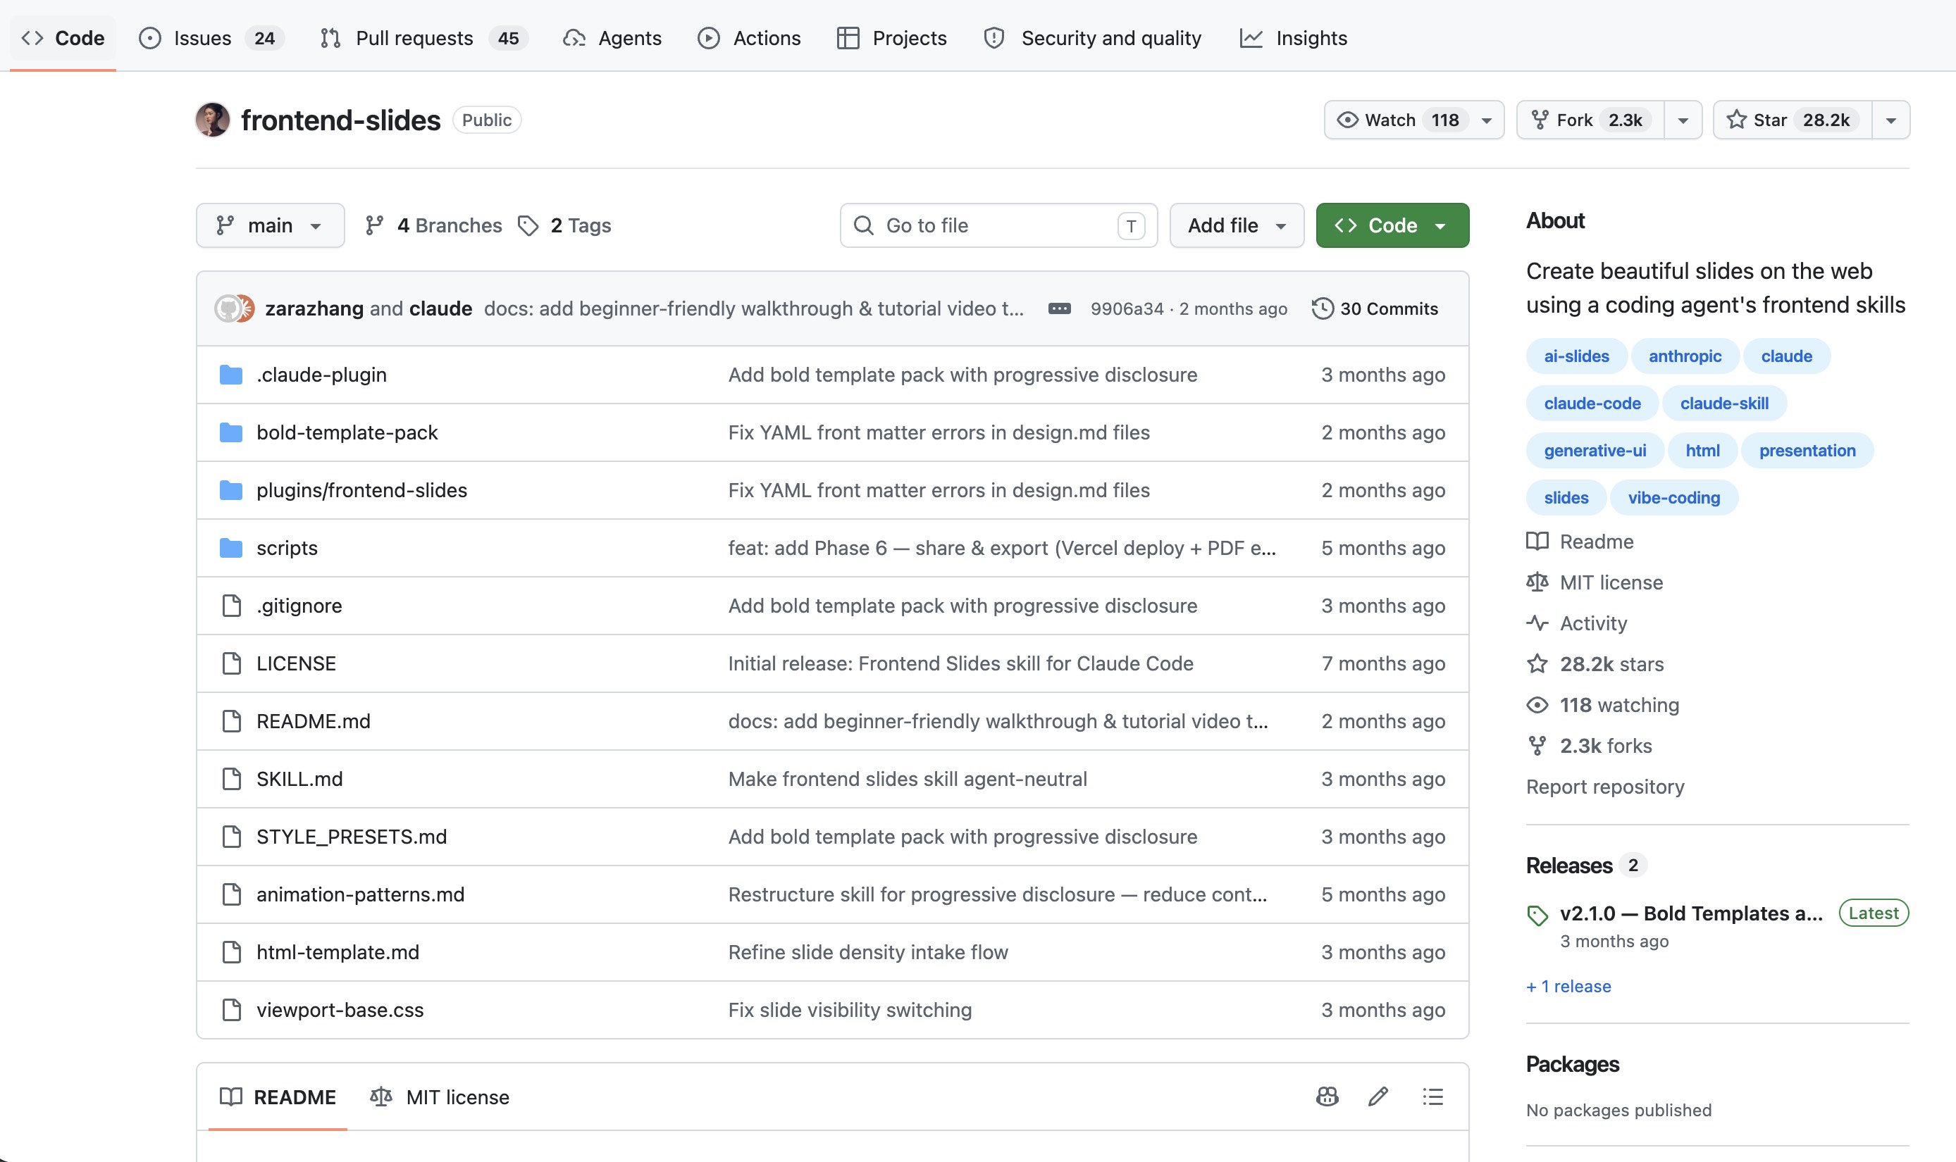Click the Go to file search field
This screenshot has width=1956, height=1162.
pos(998,225)
